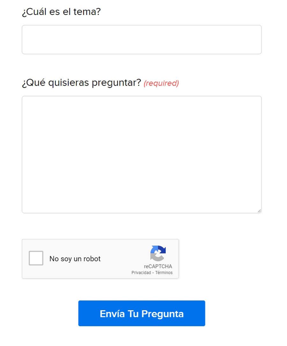Verify you are not a robot

tap(36, 258)
